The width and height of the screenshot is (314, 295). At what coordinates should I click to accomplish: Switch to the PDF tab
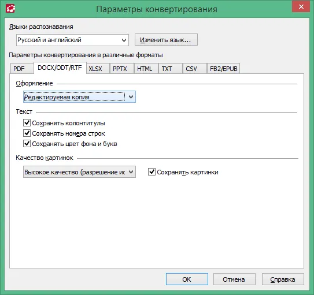point(21,69)
